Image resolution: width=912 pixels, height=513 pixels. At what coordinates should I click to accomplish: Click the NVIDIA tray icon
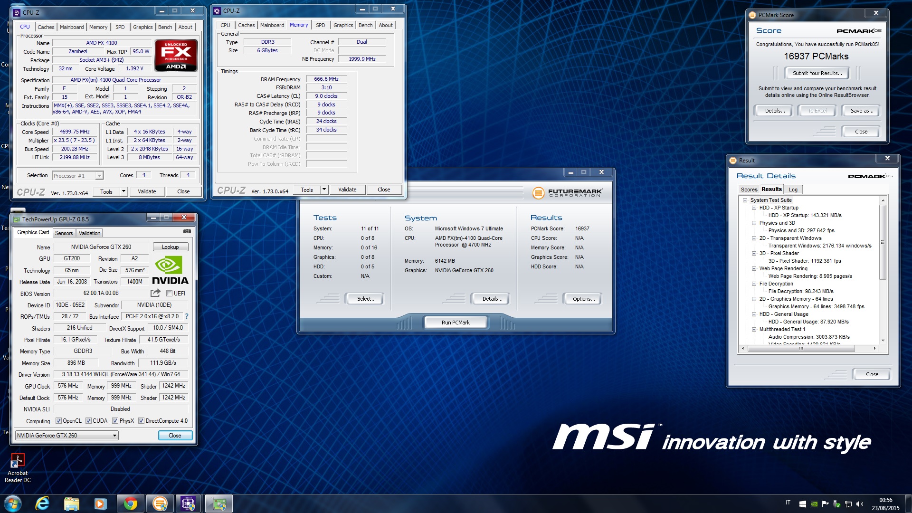coord(814,504)
